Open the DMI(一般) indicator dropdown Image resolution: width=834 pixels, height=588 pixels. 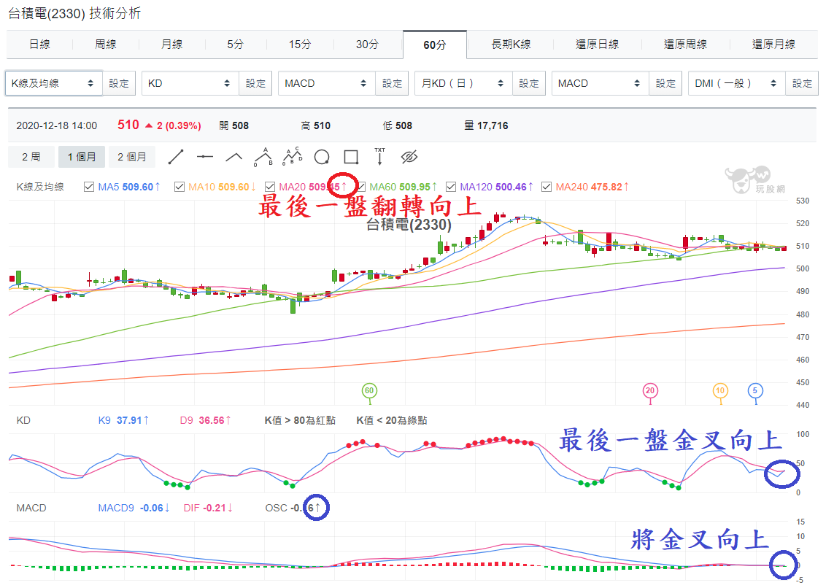pyautogui.click(x=737, y=83)
